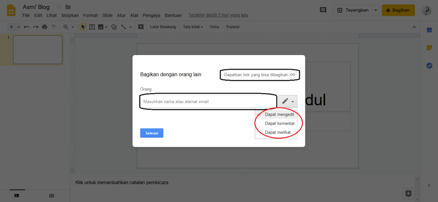Select Dapat komentar option
This screenshot has width=438, height=202.
pyautogui.click(x=280, y=123)
